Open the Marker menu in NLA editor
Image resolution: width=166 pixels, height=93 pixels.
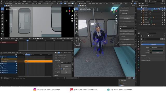[x=13, y=53]
